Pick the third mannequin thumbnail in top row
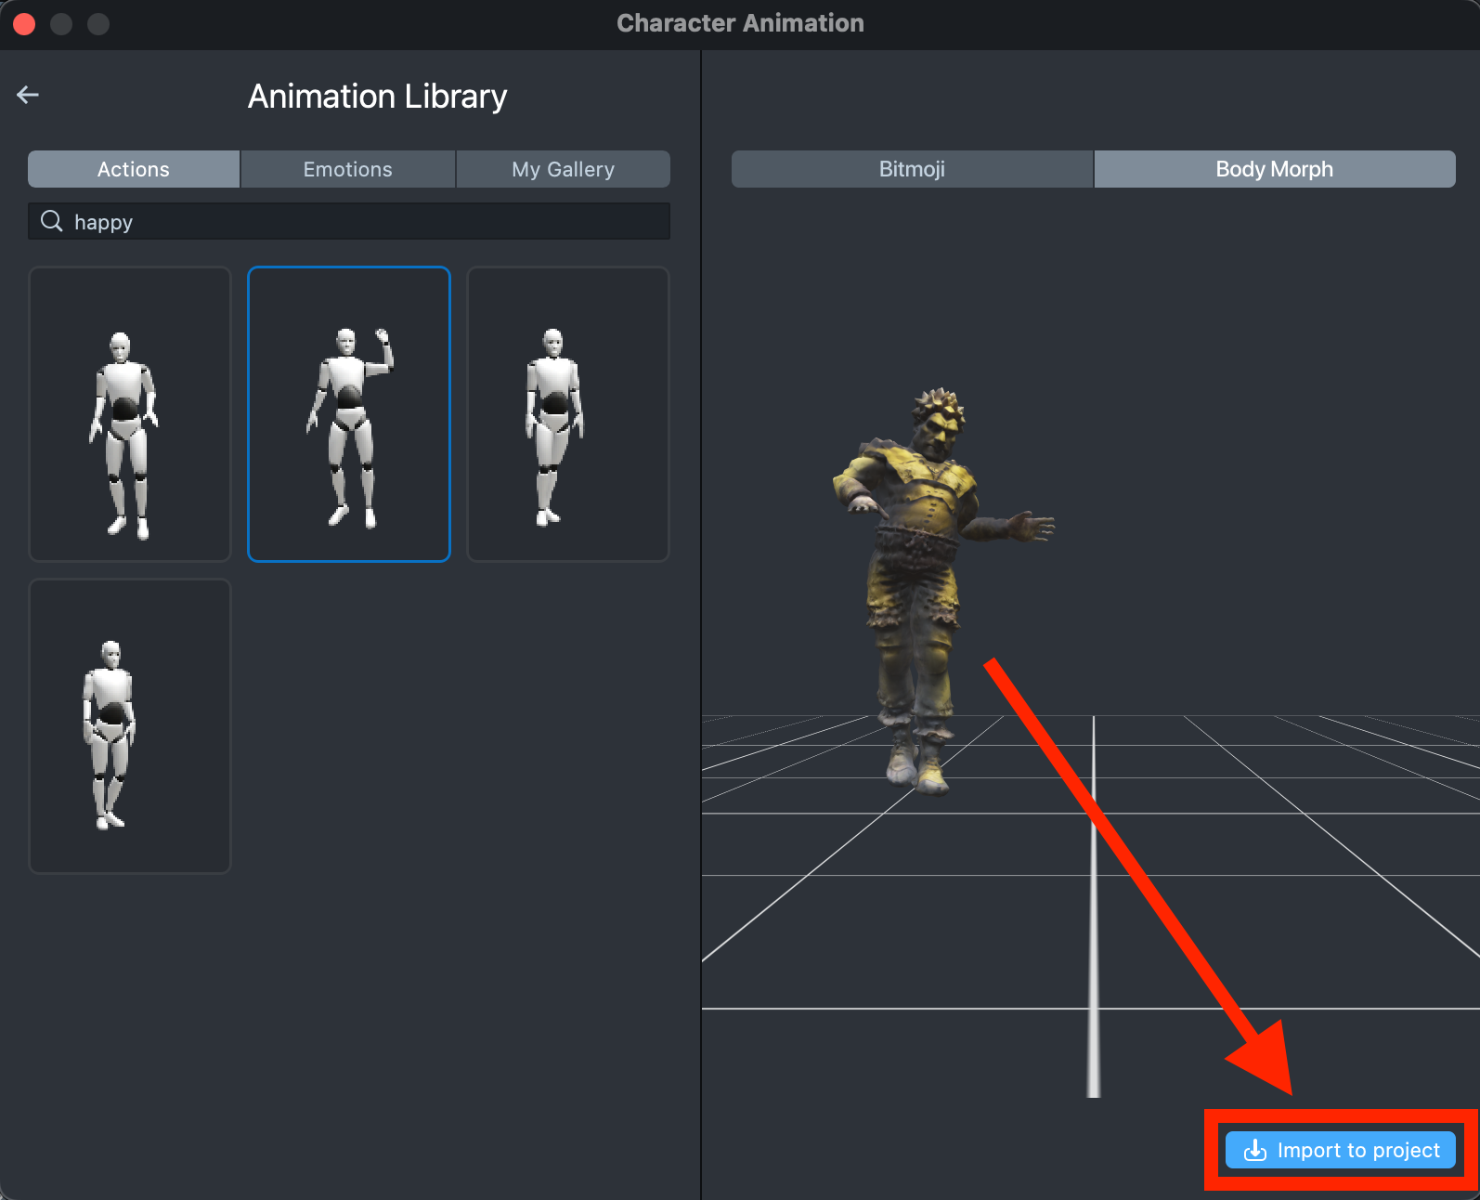1480x1200 pixels. coord(568,414)
